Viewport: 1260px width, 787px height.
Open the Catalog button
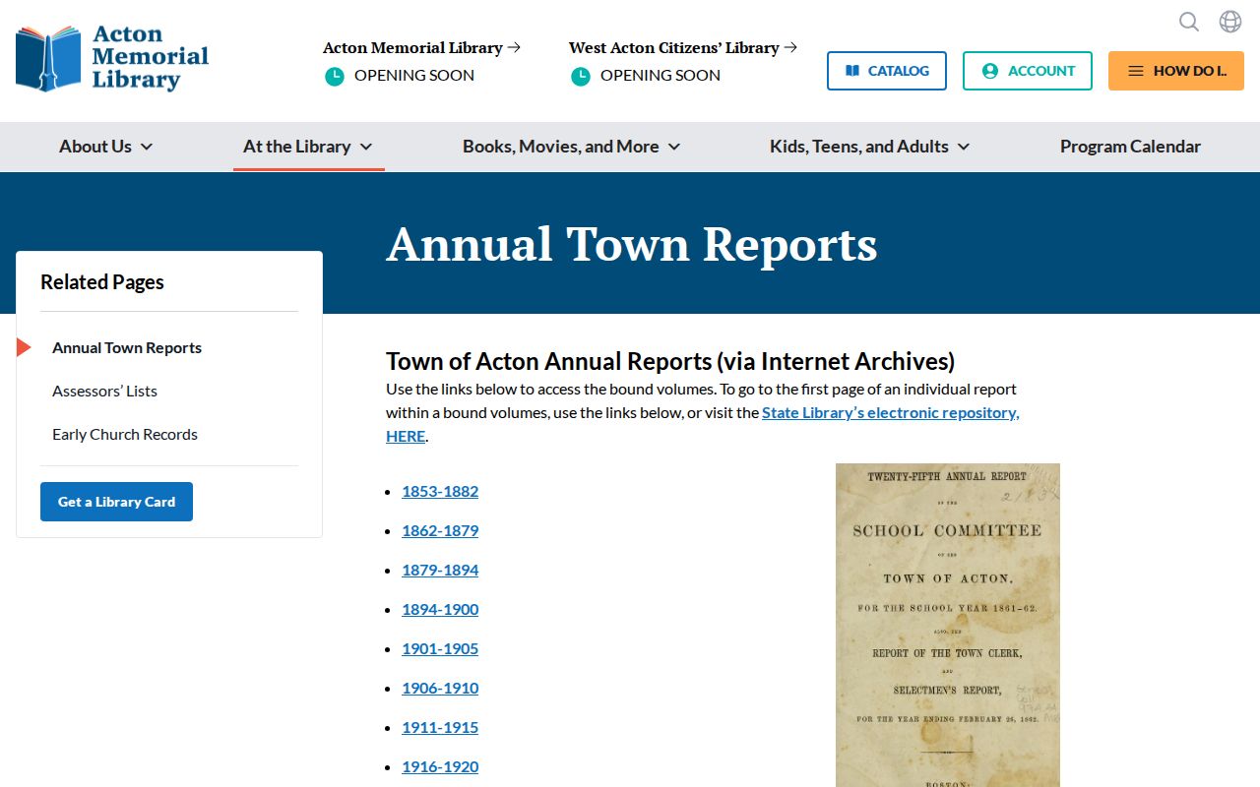point(887,71)
